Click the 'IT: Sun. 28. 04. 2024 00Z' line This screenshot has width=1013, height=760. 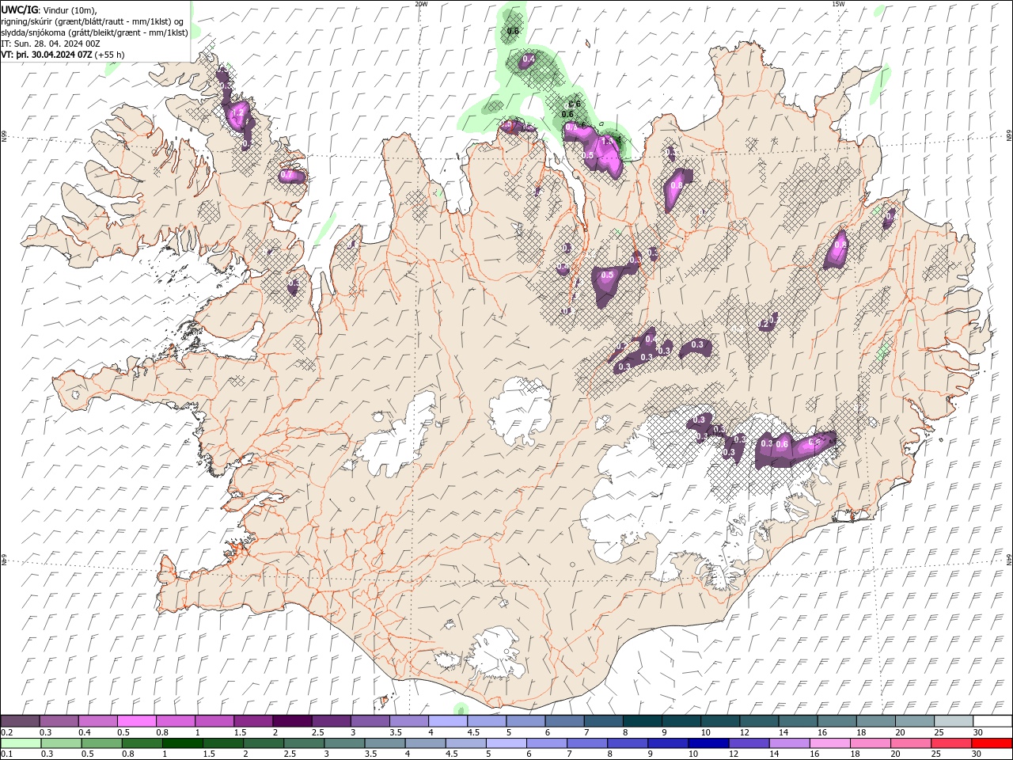51,44
